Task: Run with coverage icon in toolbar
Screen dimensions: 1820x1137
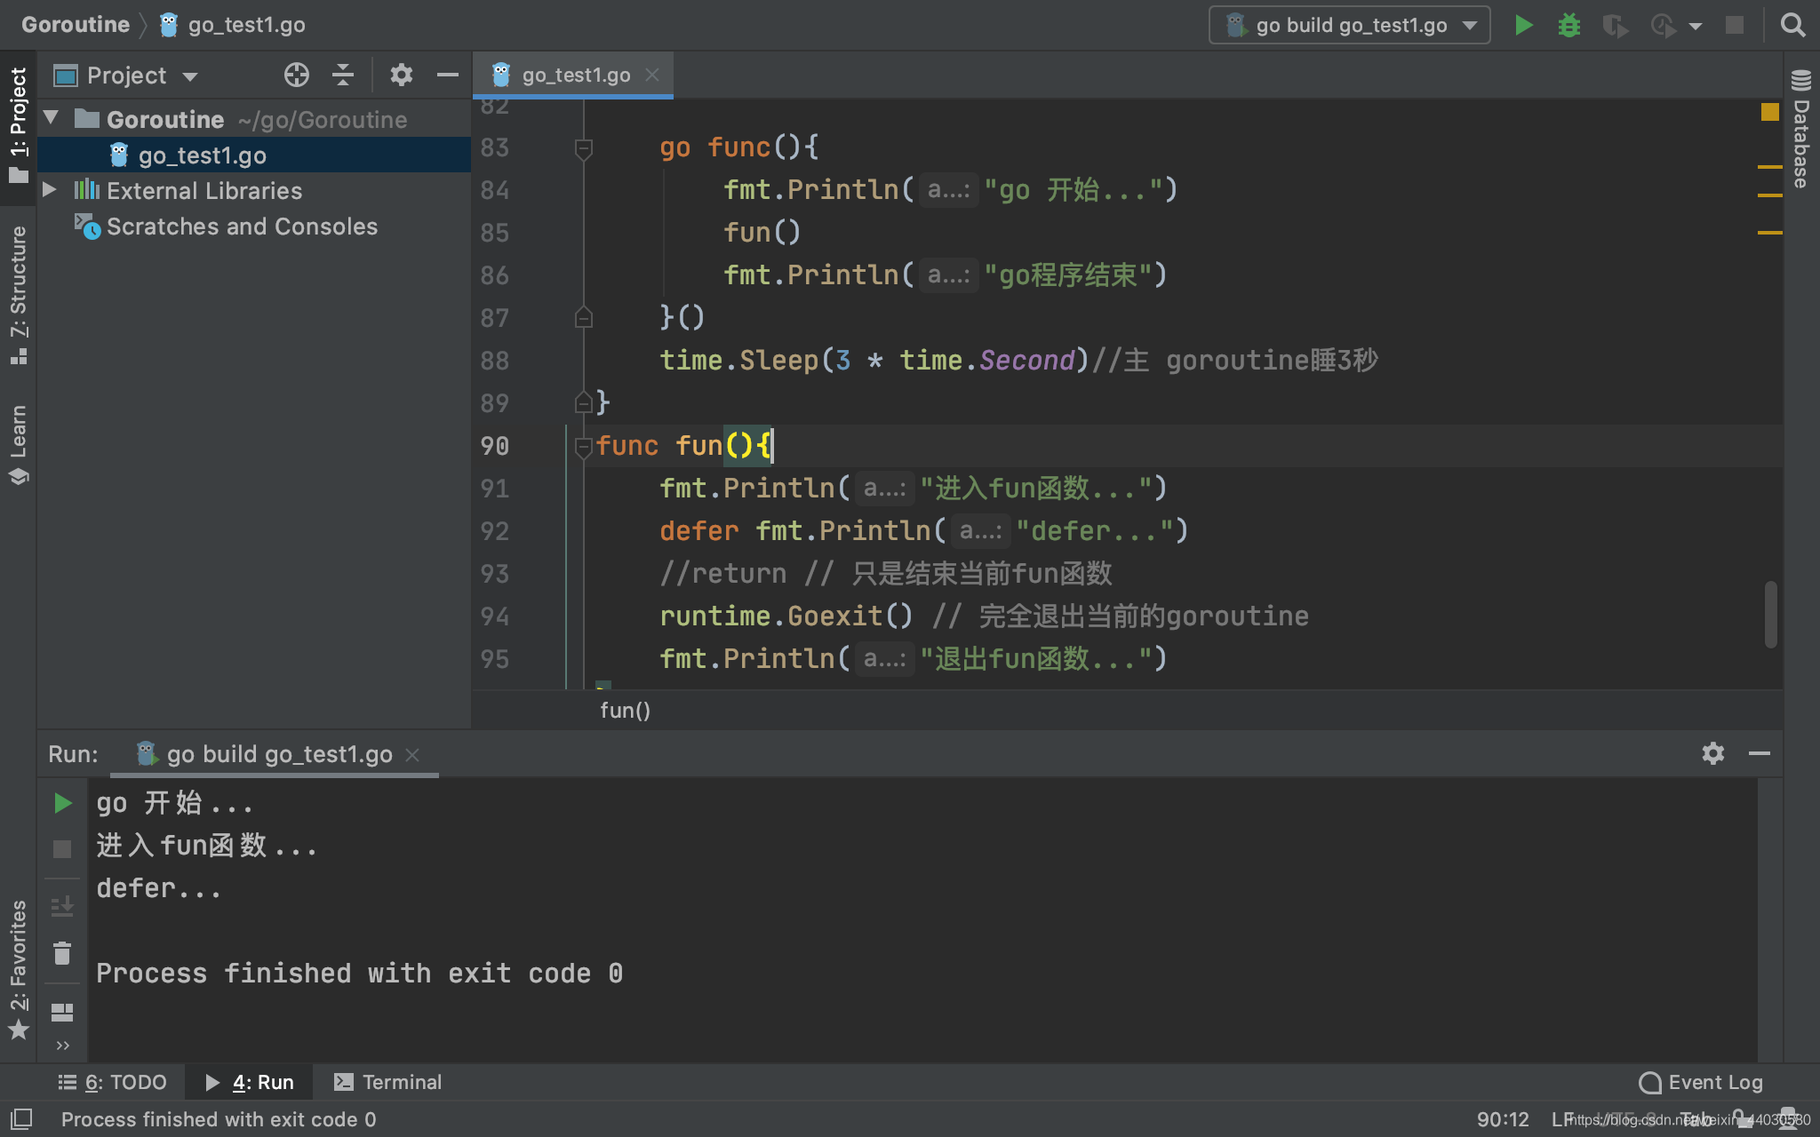Action: point(1615,25)
